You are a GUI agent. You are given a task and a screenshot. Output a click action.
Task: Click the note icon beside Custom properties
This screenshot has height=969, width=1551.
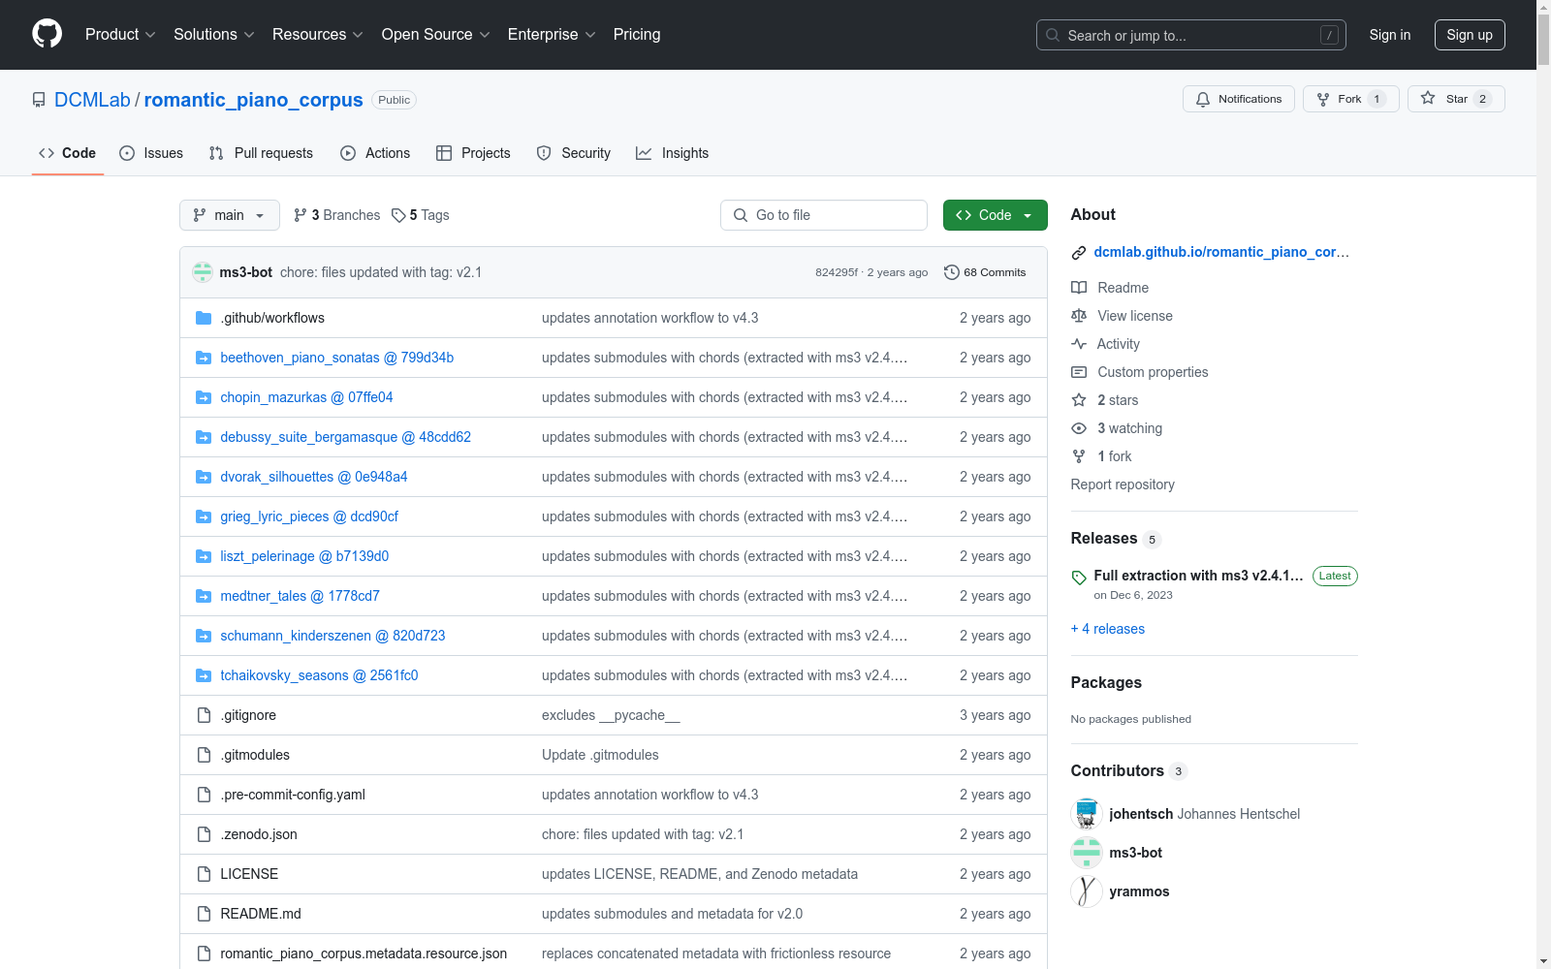tap(1079, 372)
